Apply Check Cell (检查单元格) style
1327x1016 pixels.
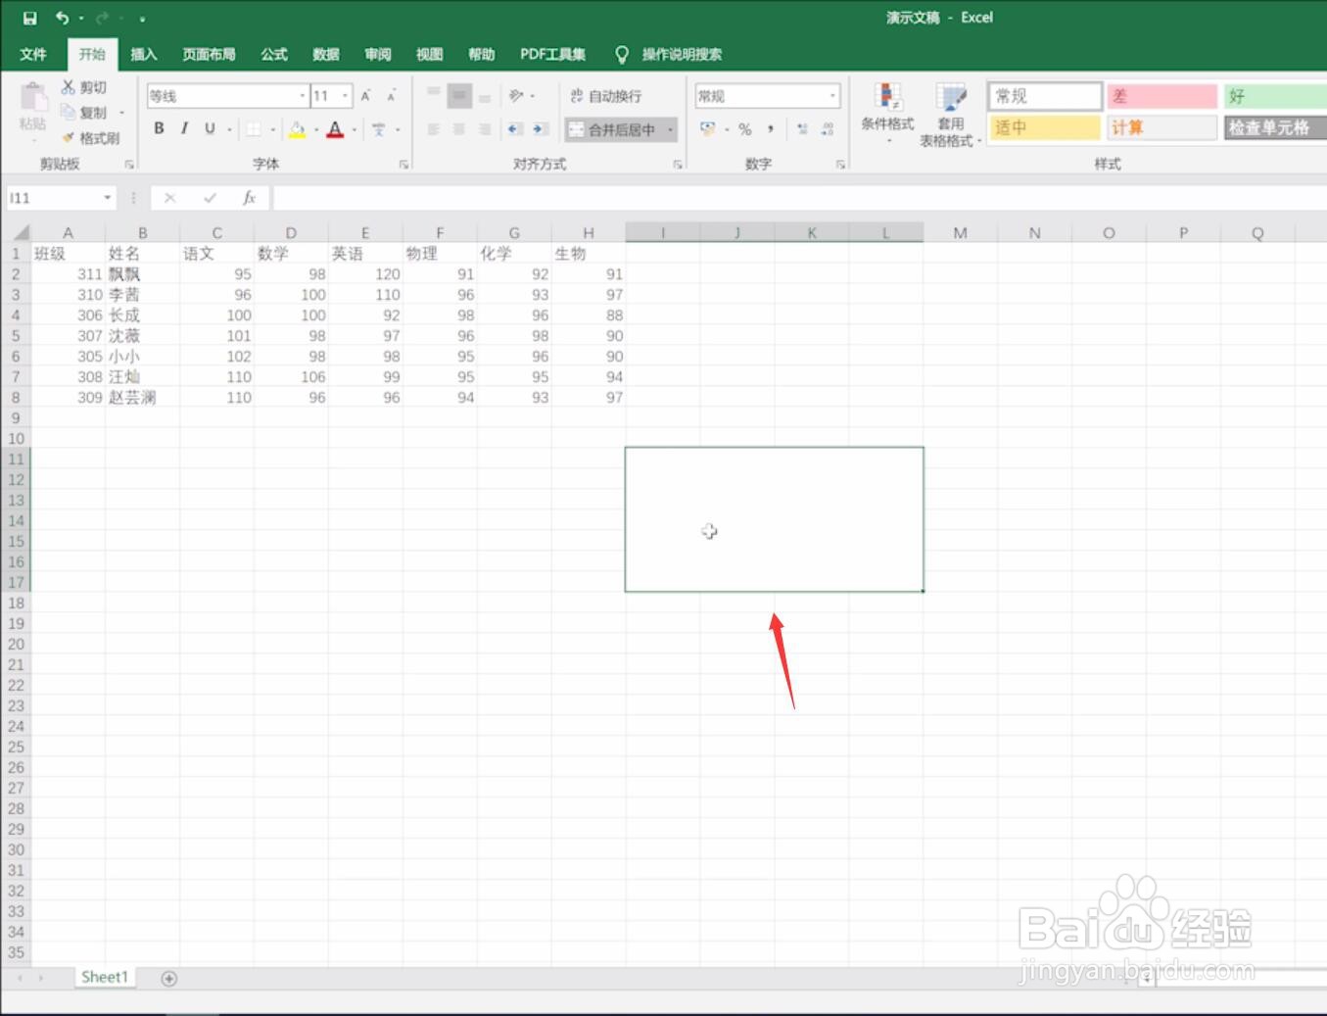(1275, 127)
